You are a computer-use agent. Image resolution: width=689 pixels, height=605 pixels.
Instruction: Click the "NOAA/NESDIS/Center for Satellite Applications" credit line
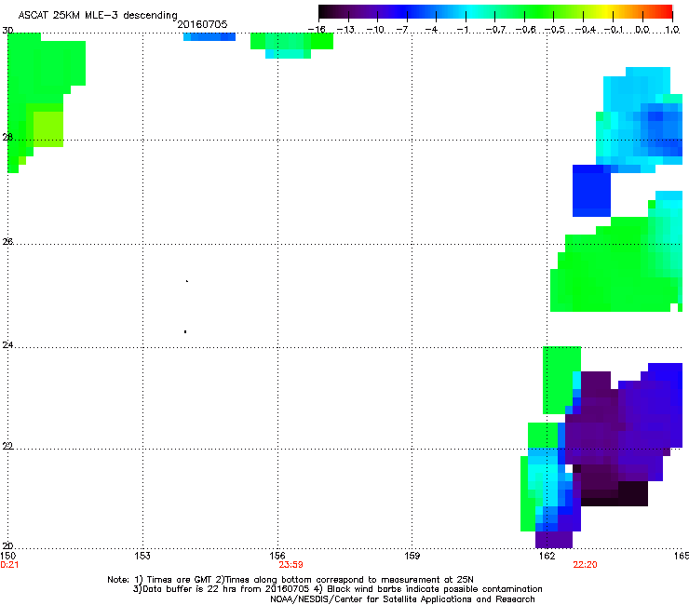point(402,598)
